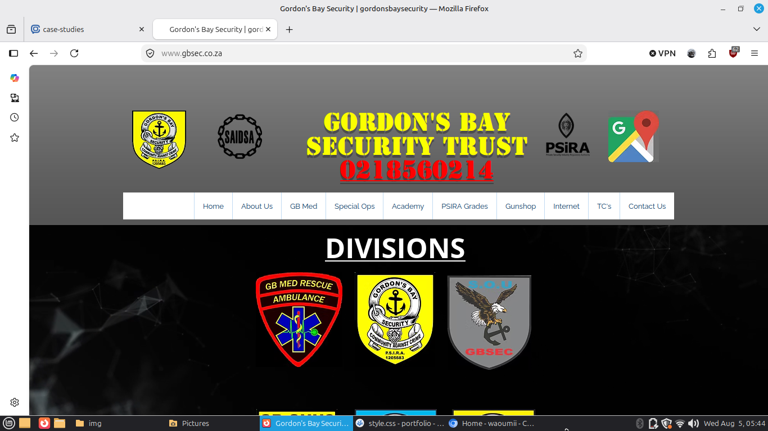Click the SAIDSA chain logo
The height and width of the screenshot is (431, 768).
[240, 137]
